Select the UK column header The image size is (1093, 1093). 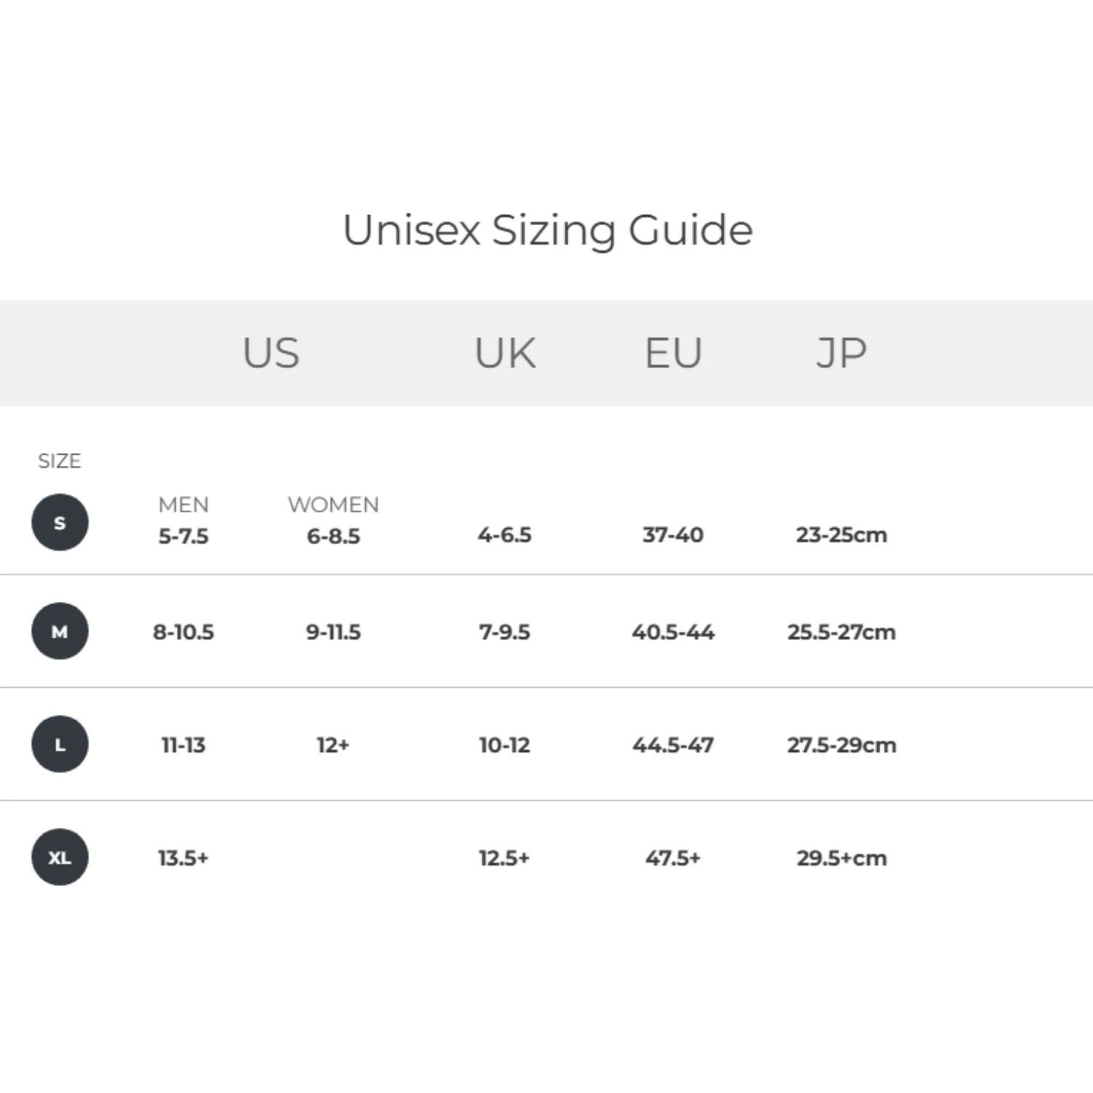504,353
